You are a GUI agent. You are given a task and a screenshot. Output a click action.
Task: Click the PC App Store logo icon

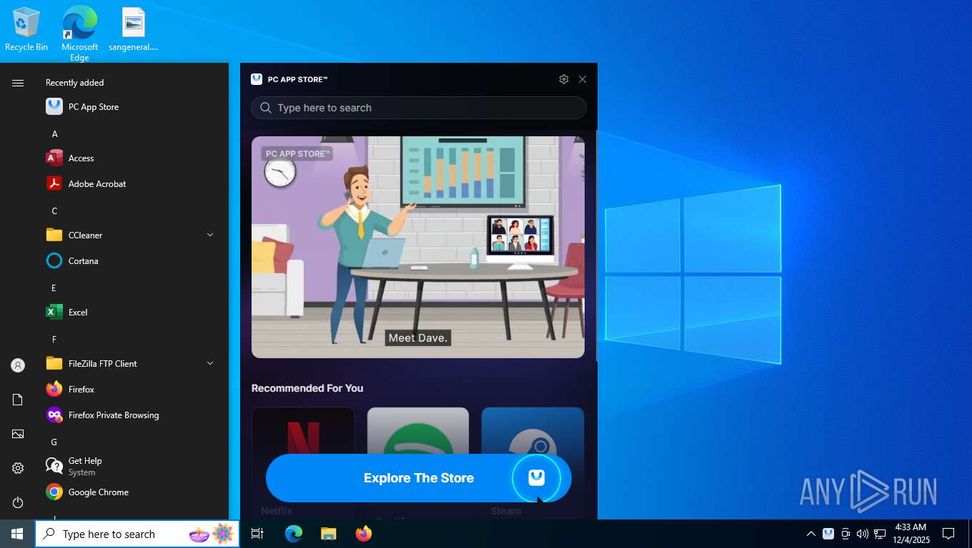(257, 79)
